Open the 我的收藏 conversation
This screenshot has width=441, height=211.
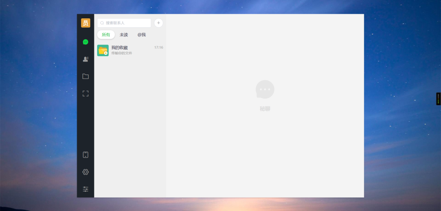(x=130, y=51)
